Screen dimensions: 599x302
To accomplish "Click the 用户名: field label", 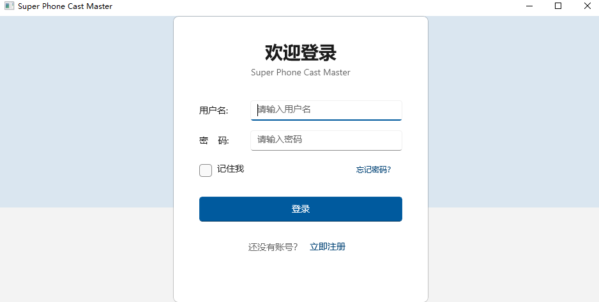I will [213, 110].
